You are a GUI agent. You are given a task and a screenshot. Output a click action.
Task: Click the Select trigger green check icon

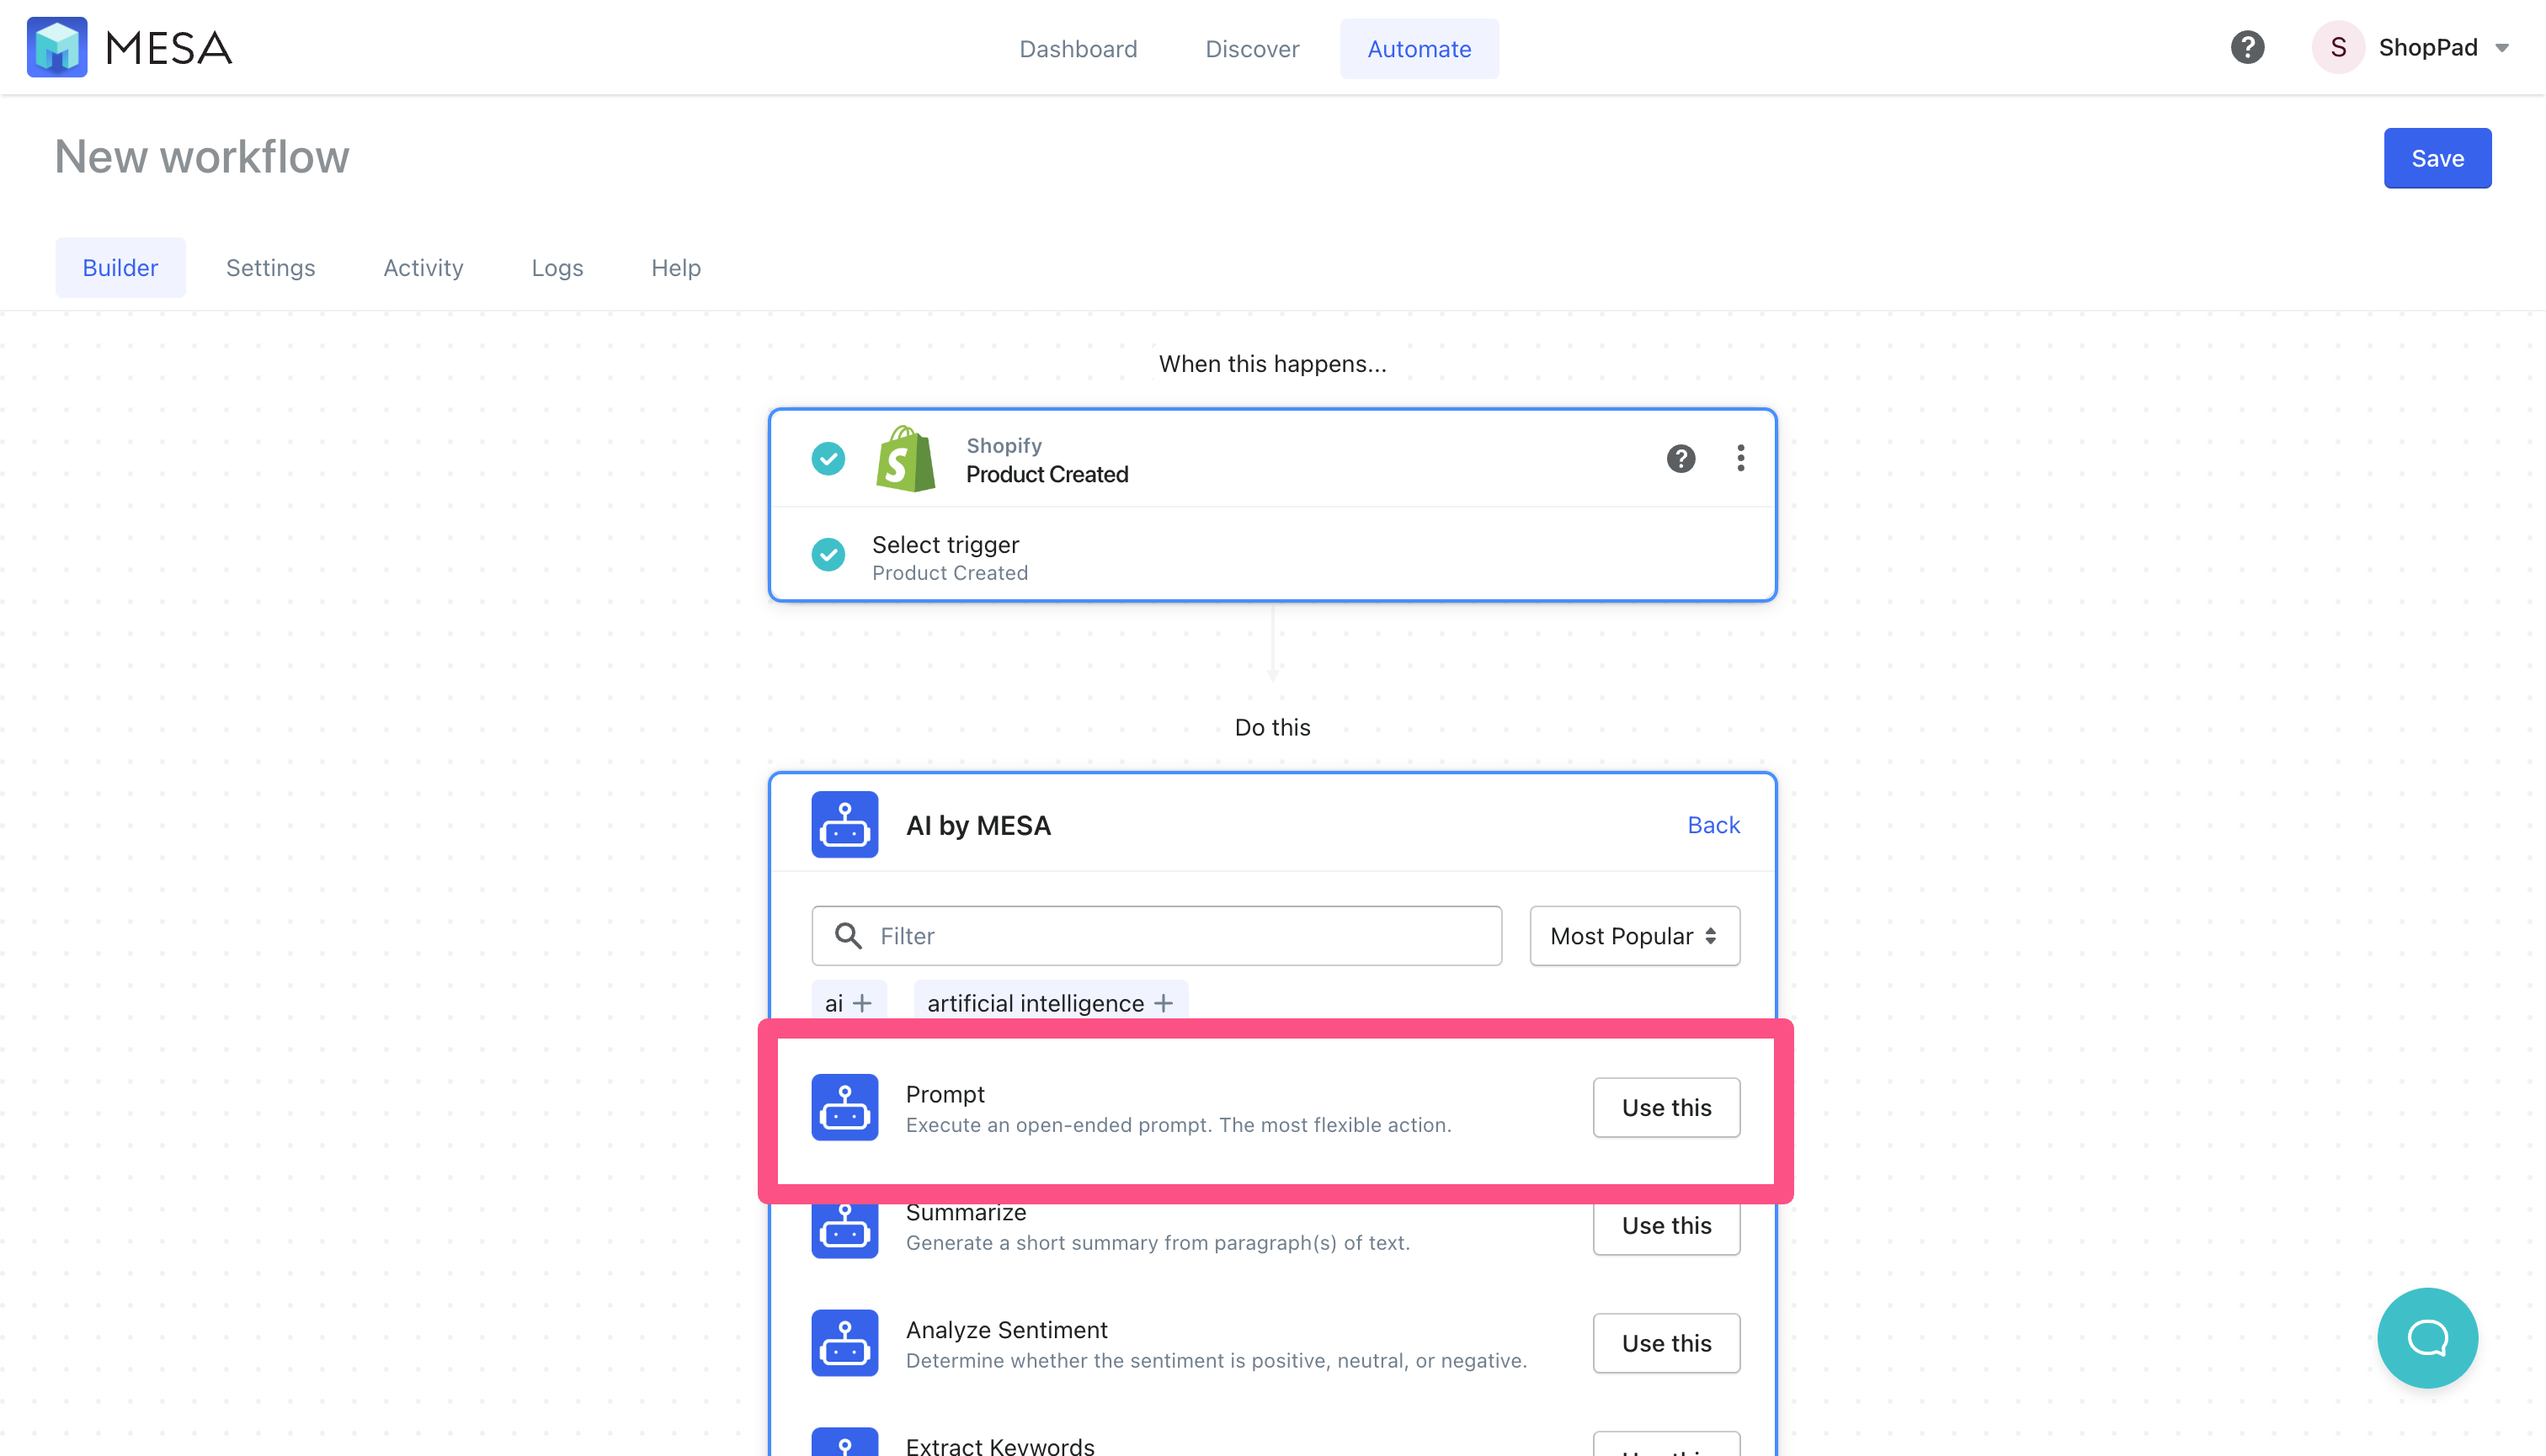[x=828, y=555]
